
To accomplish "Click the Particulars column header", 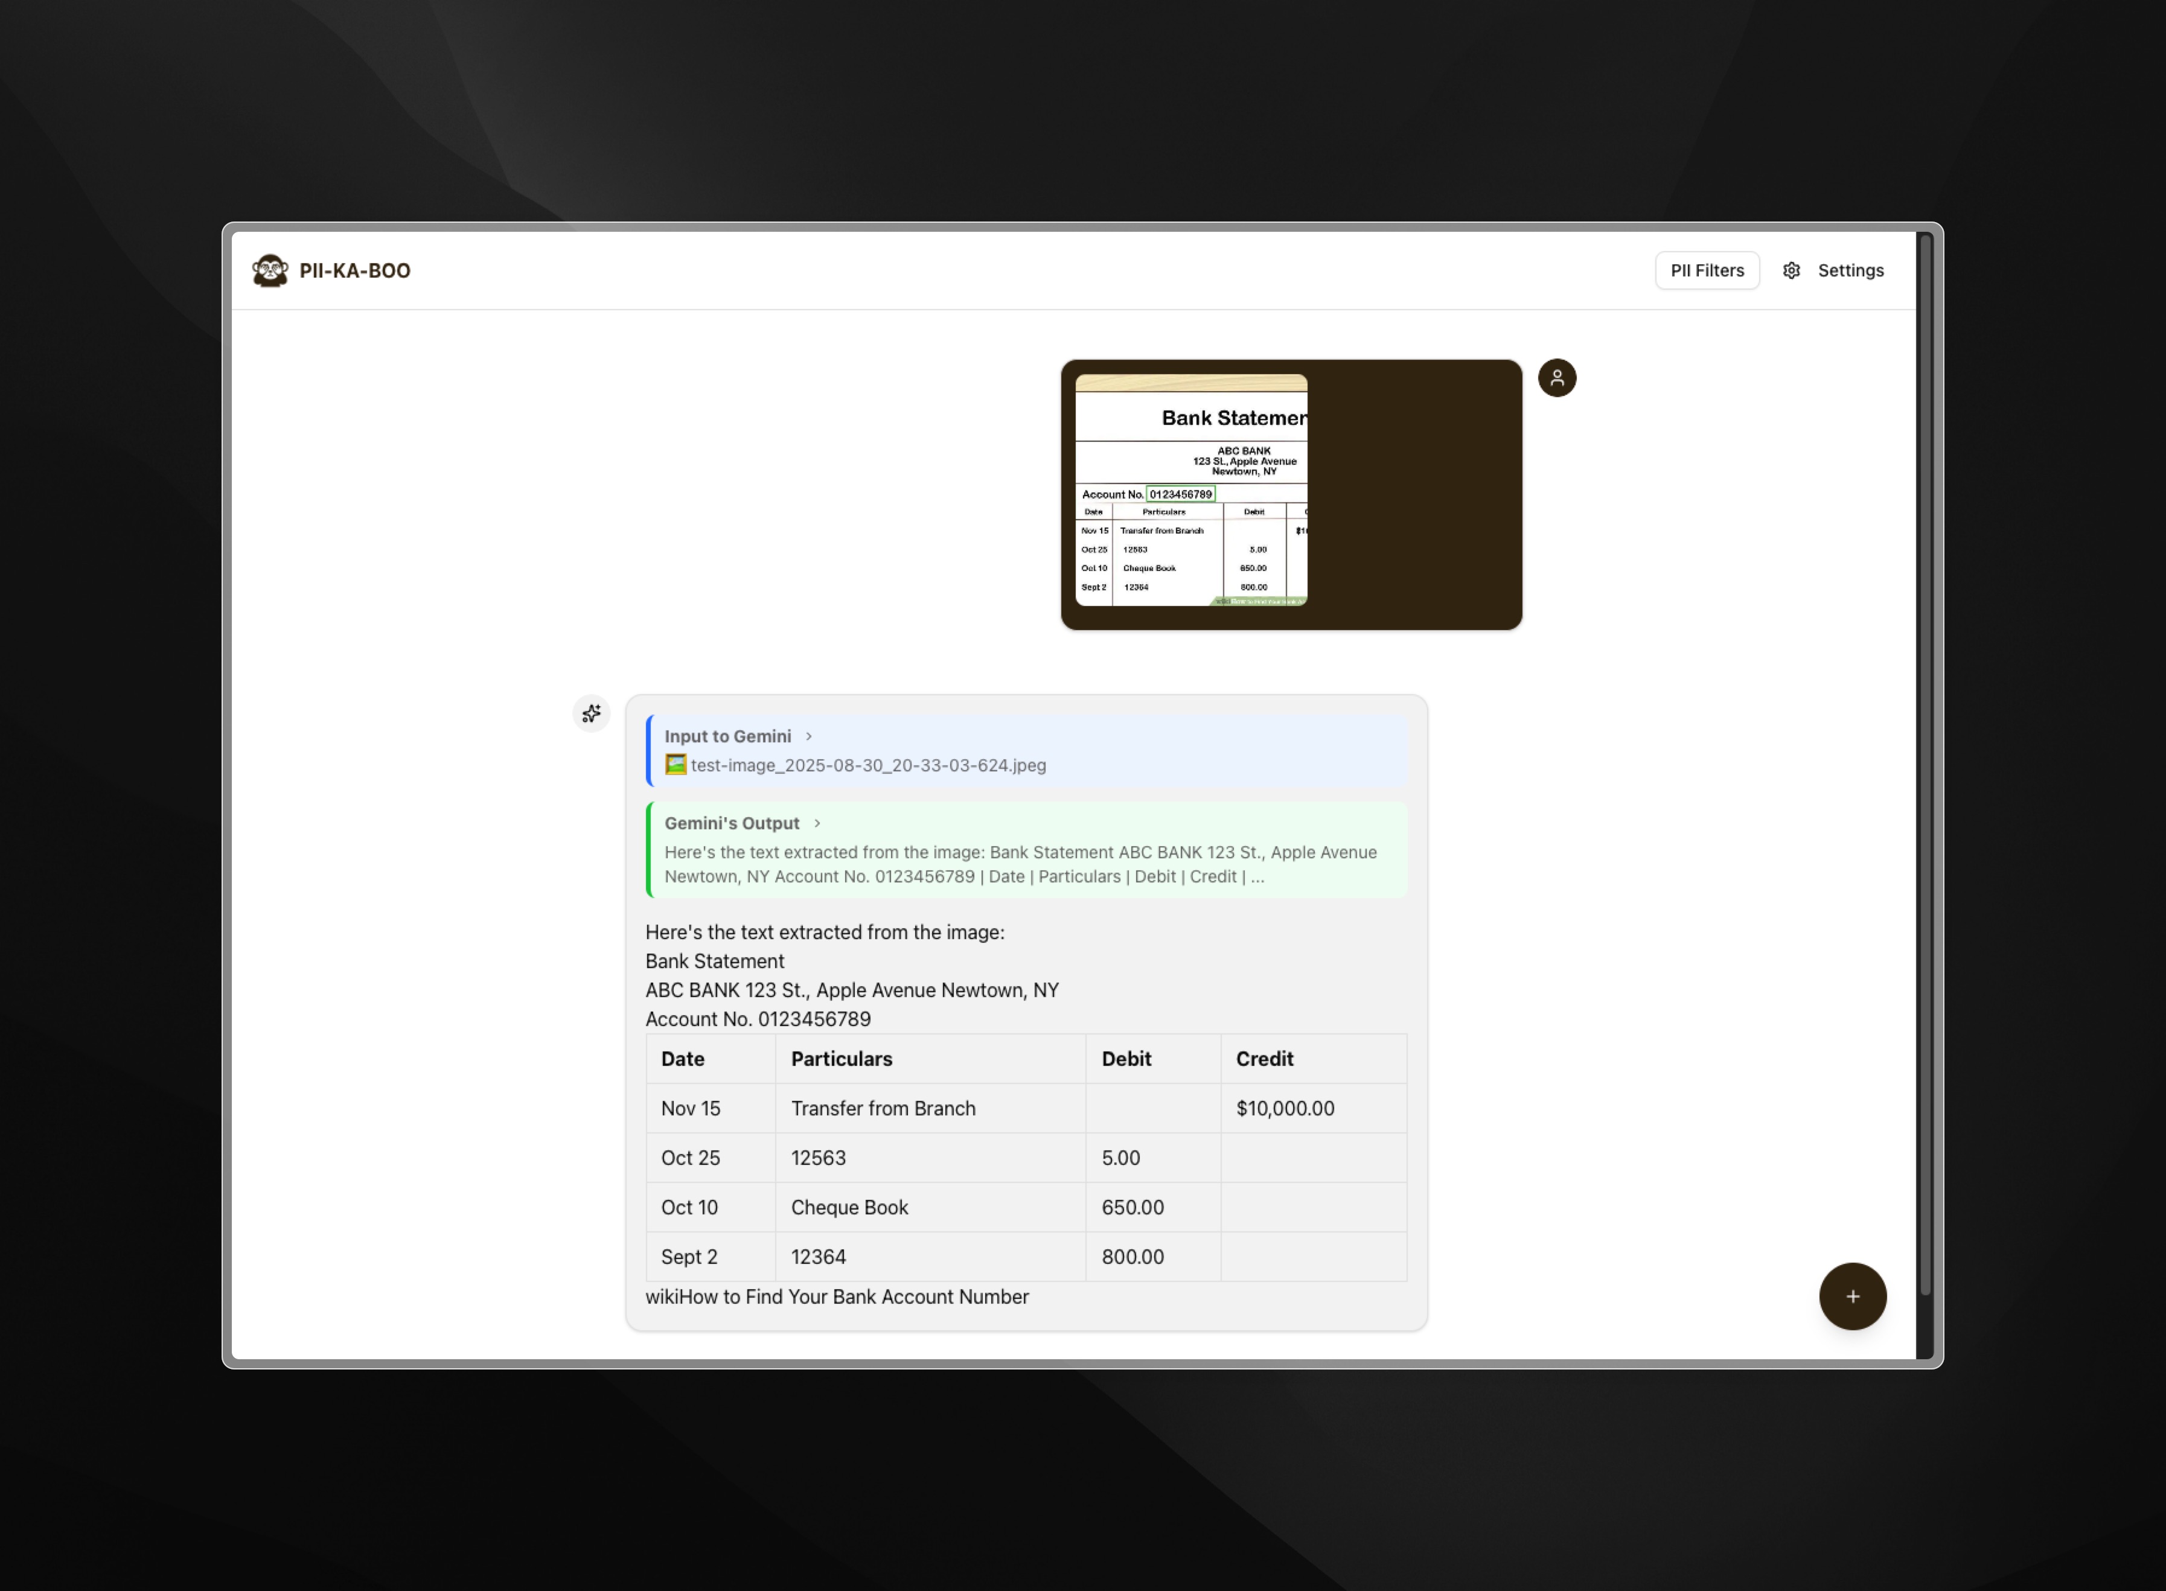I will click(841, 1059).
